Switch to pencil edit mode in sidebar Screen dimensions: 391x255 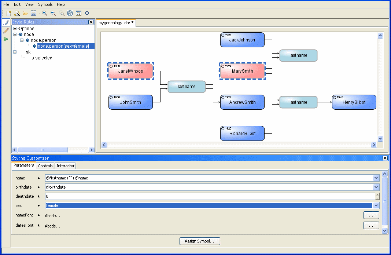(6, 31)
